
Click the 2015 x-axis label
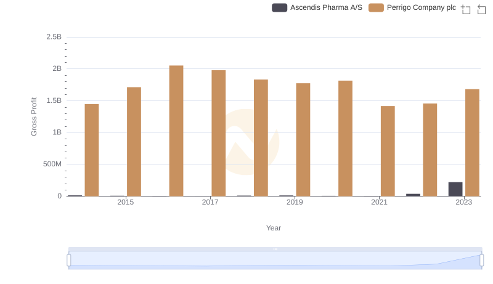[126, 202]
